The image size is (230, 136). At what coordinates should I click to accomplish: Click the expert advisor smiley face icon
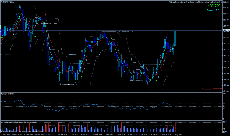point(220,2)
